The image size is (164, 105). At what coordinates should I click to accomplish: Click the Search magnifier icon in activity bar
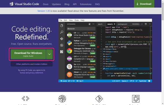click(62, 32)
